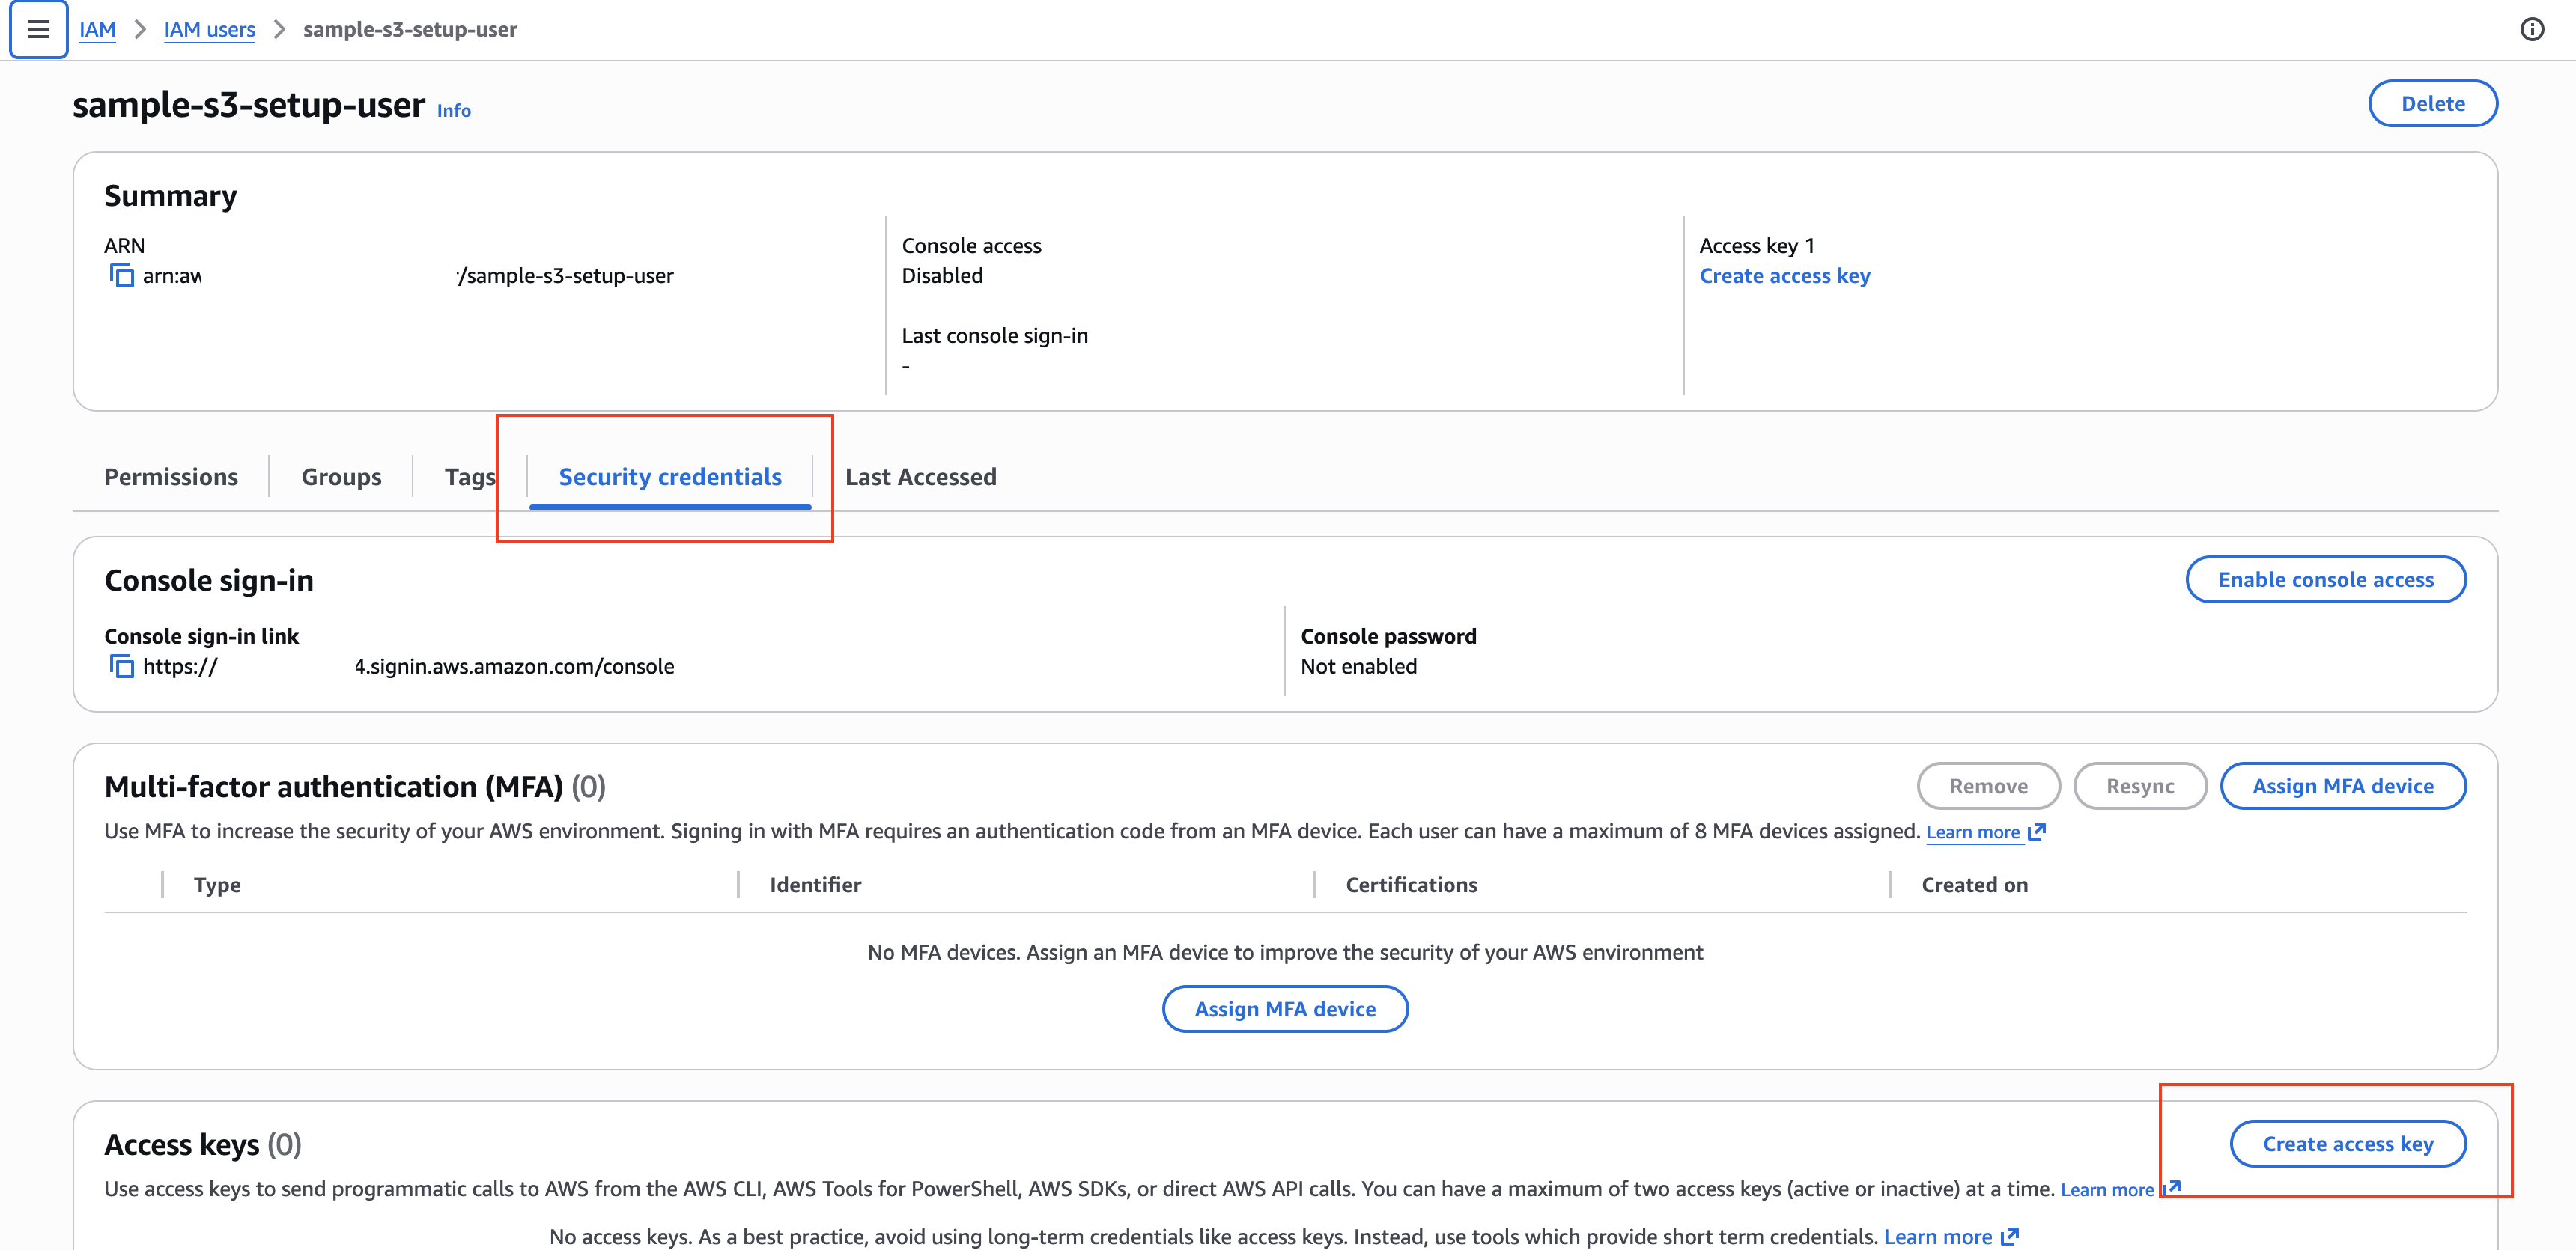Copy the ARN using the copy icon
This screenshot has height=1250, width=2576.
(x=121, y=275)
